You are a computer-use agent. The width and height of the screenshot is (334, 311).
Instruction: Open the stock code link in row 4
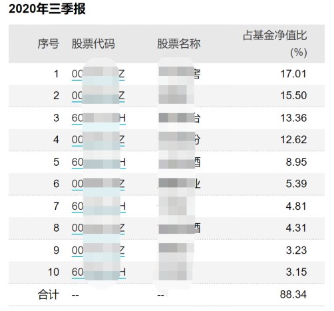(98, 140)
